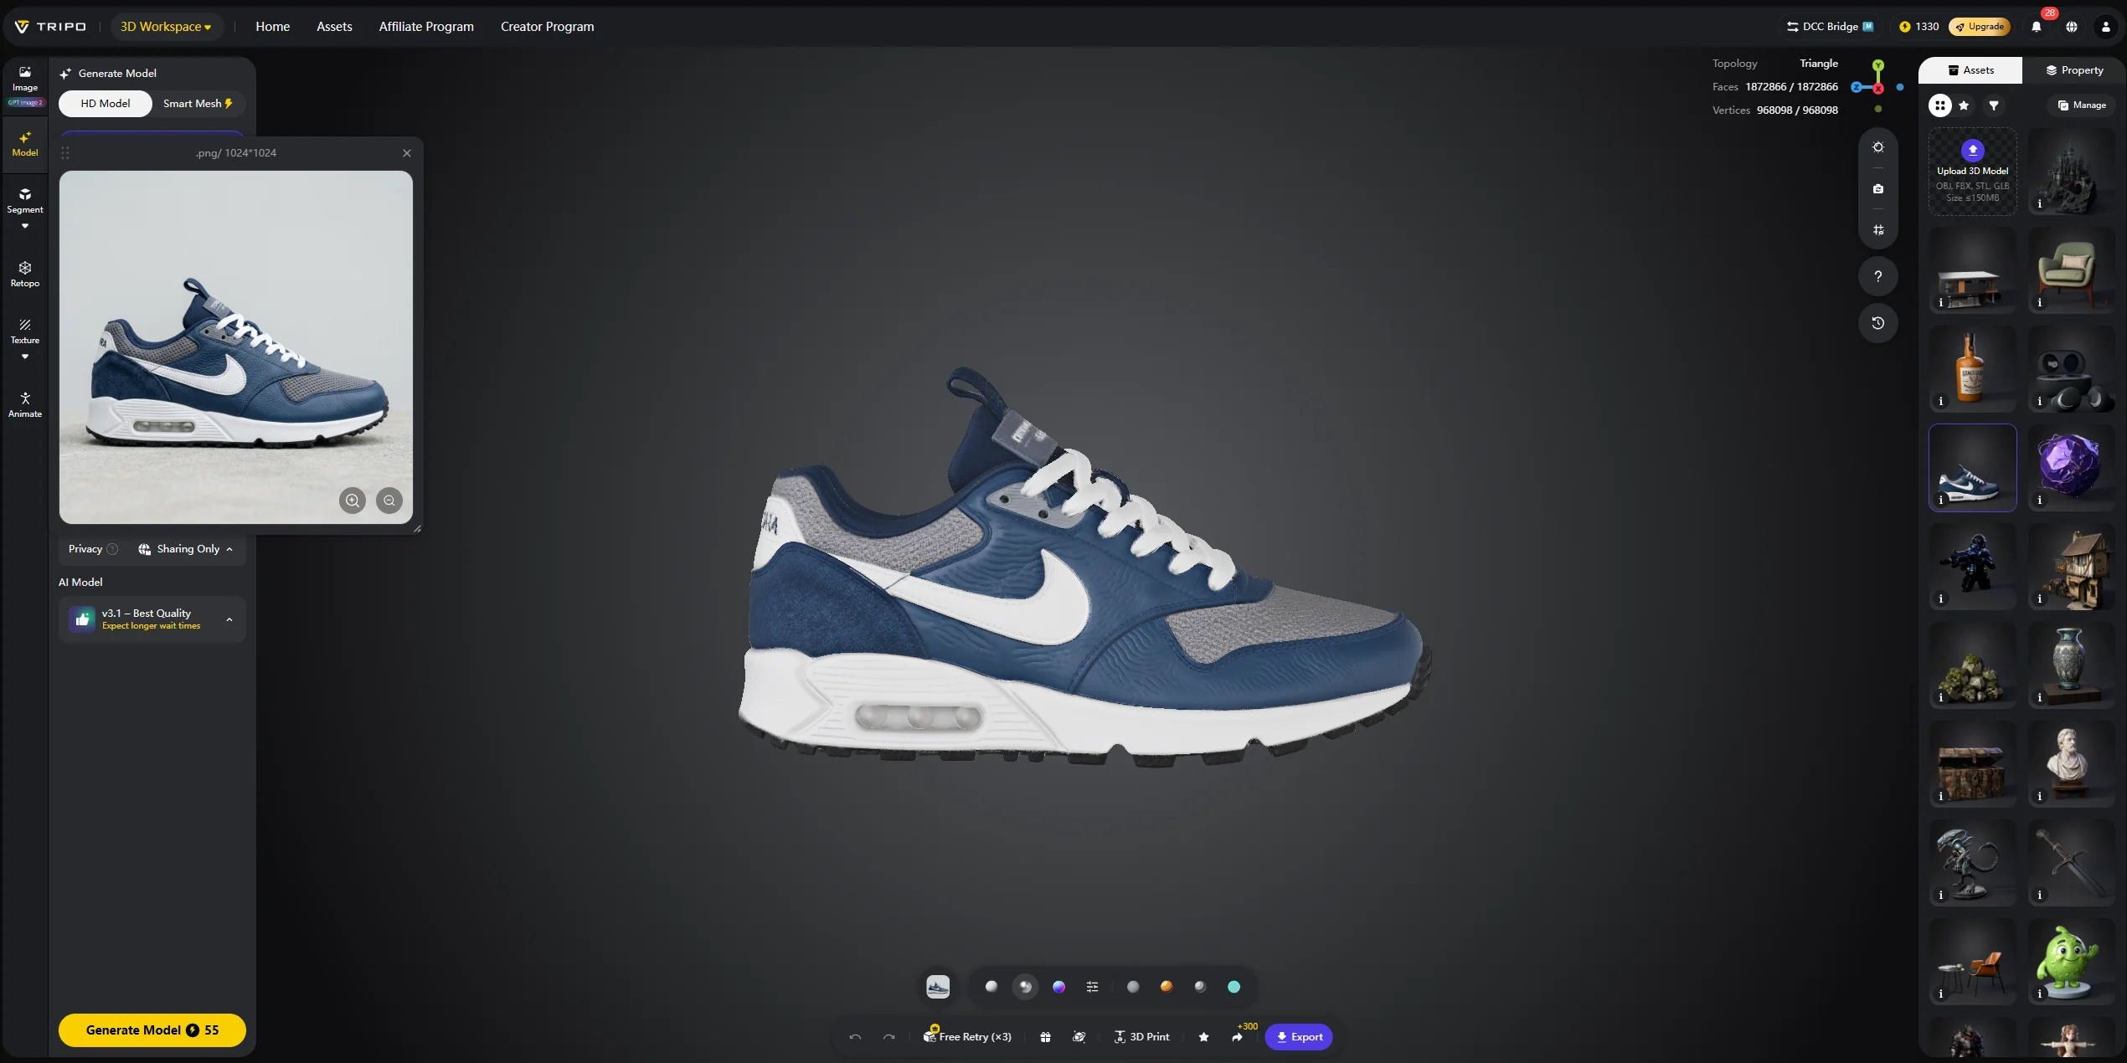
Task: Pick the orange gold material swatch
Action: [x=1167, y=987]
